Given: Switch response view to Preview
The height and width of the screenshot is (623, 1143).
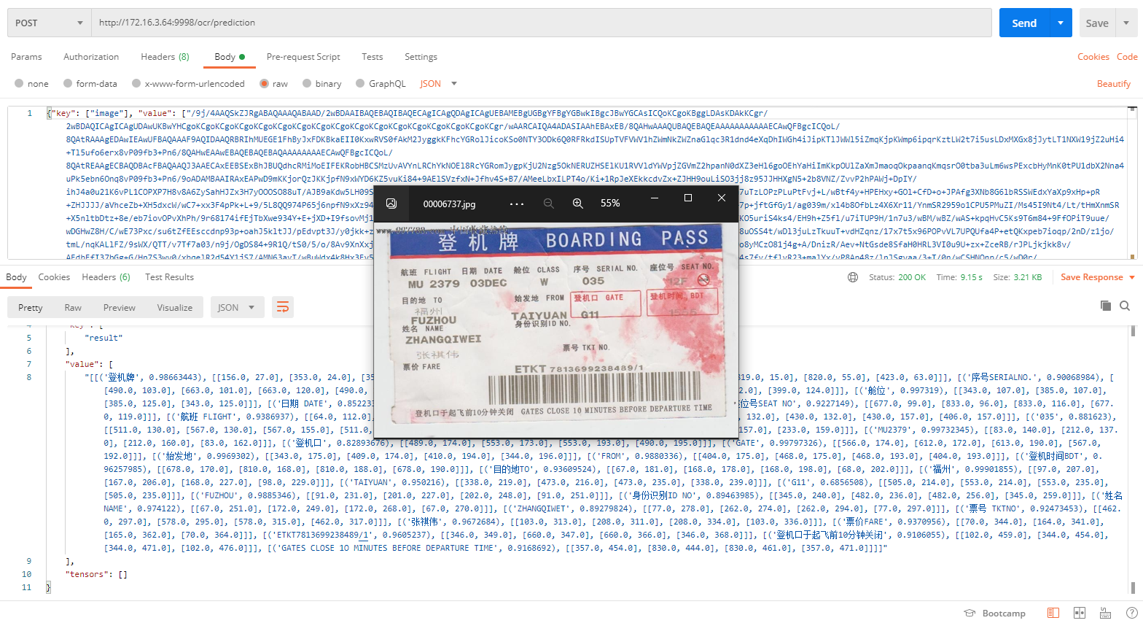Looking at the screenshot, I should coord(120,308).
